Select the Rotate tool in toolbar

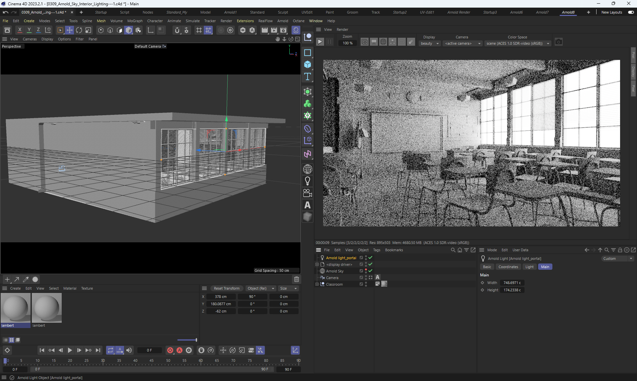click(x=79, y=30)
